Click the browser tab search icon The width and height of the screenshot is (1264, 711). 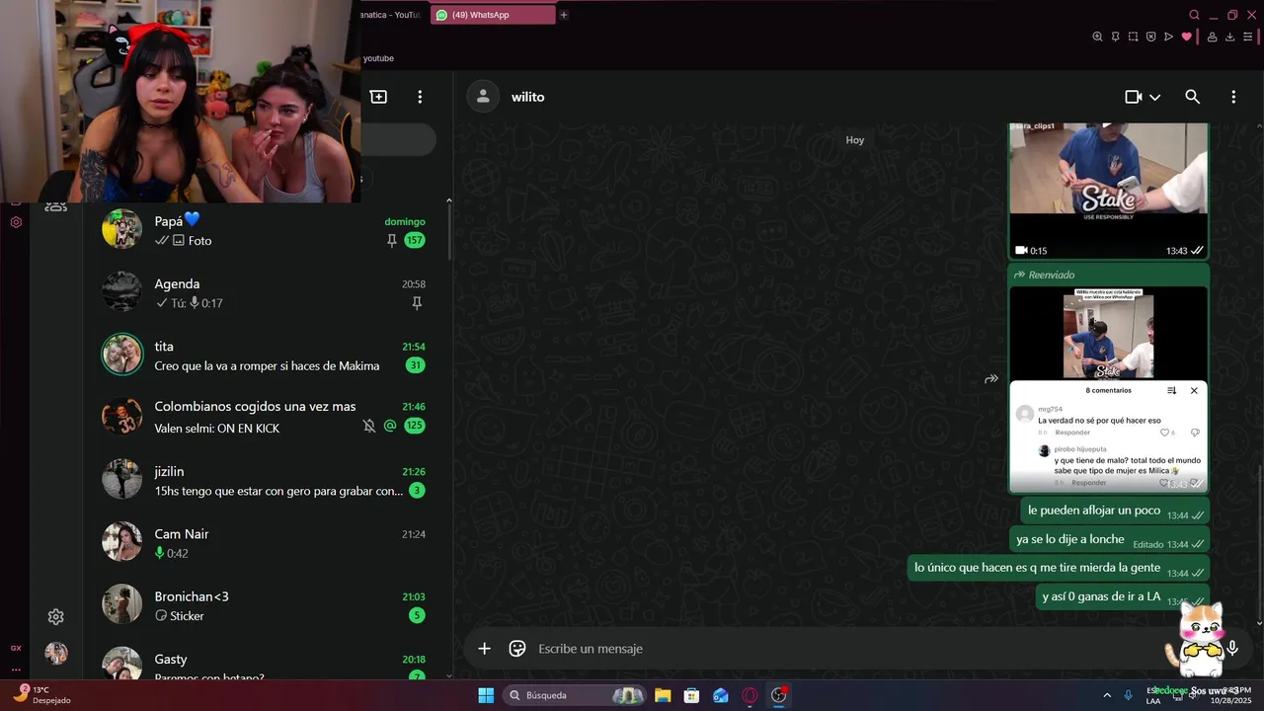click(1194, 15)
